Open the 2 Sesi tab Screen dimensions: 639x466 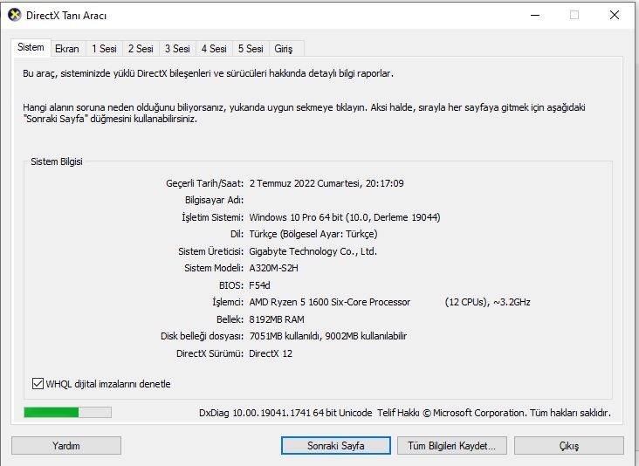point(141,49)
